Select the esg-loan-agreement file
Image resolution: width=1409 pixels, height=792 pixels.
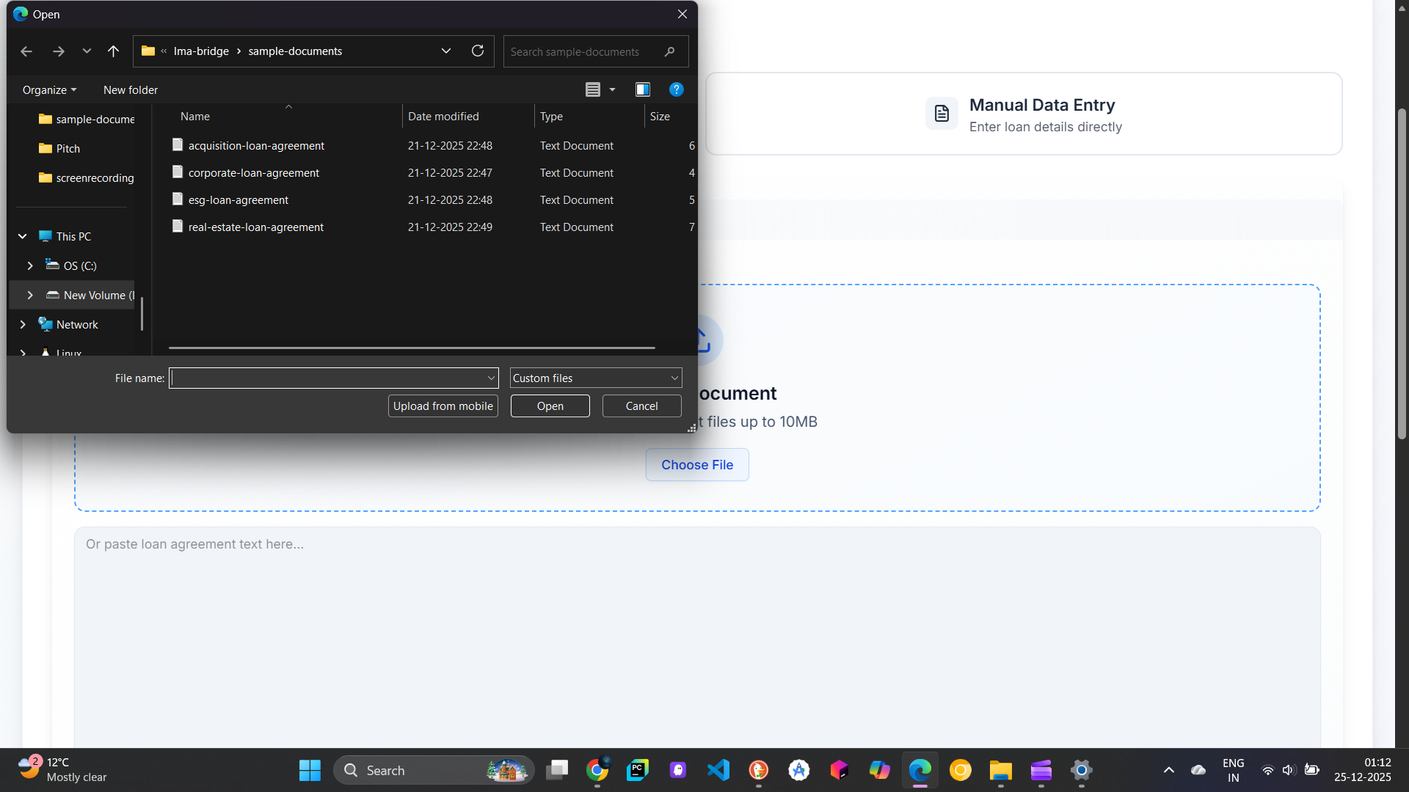click(x=238, y=199)
